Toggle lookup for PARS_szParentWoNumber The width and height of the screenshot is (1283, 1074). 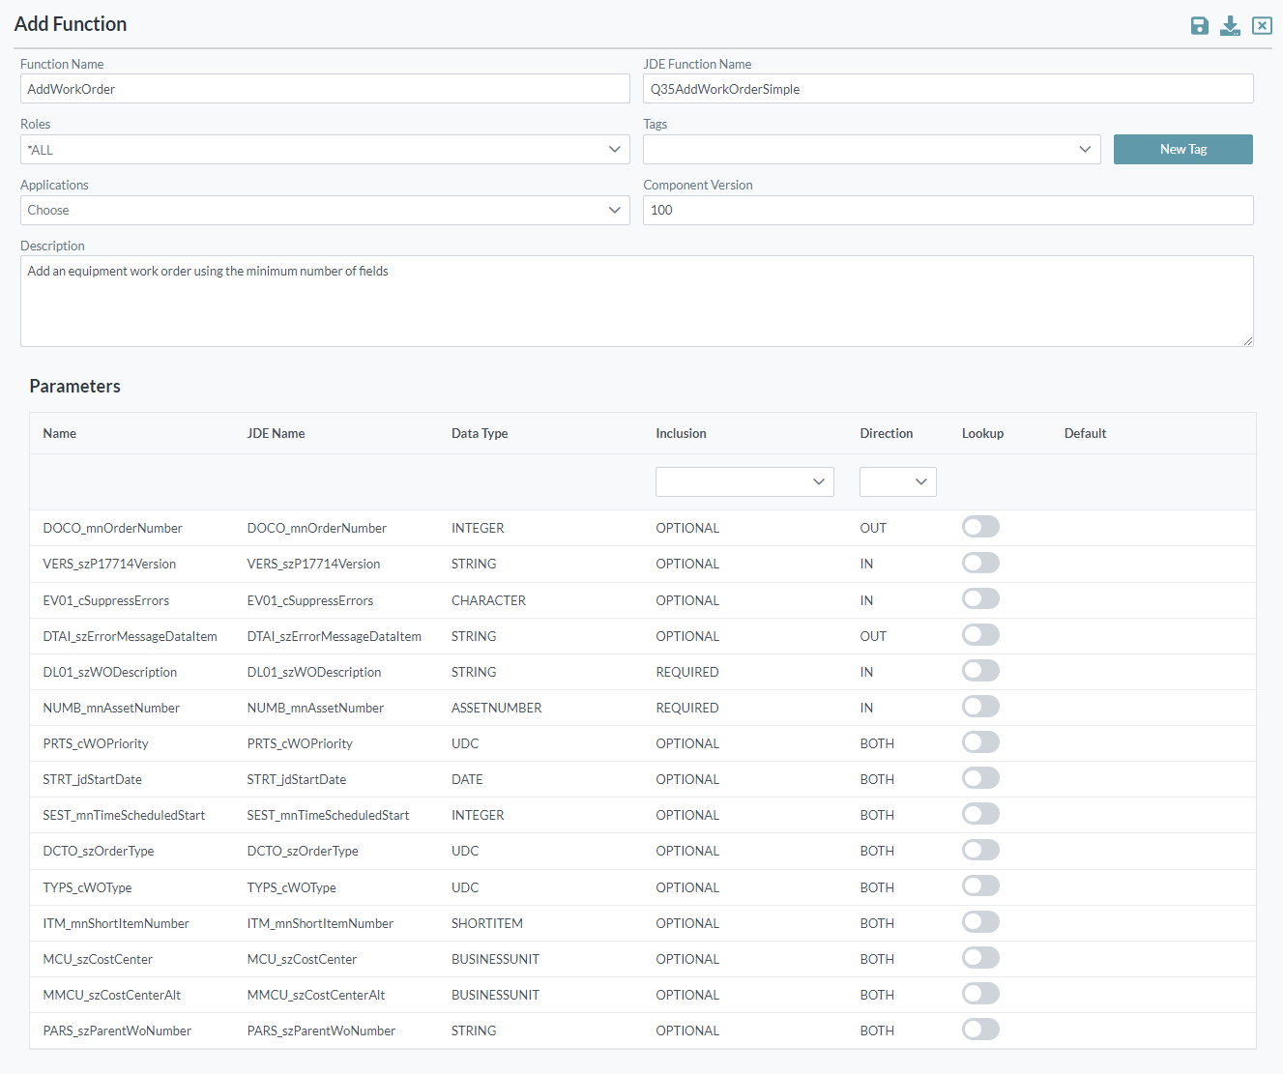pos(980,1030)
